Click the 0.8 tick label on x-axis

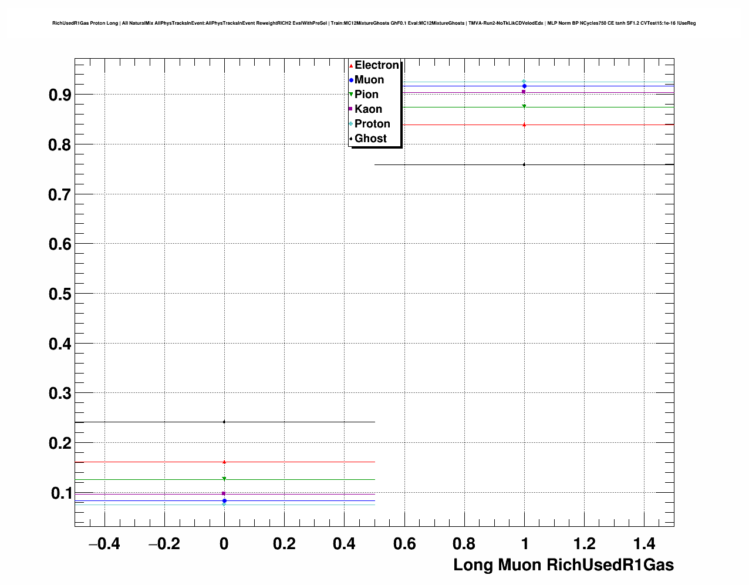point(464,544)
